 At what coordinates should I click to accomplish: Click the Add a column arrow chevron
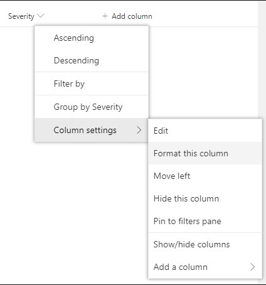coord(253,267)
